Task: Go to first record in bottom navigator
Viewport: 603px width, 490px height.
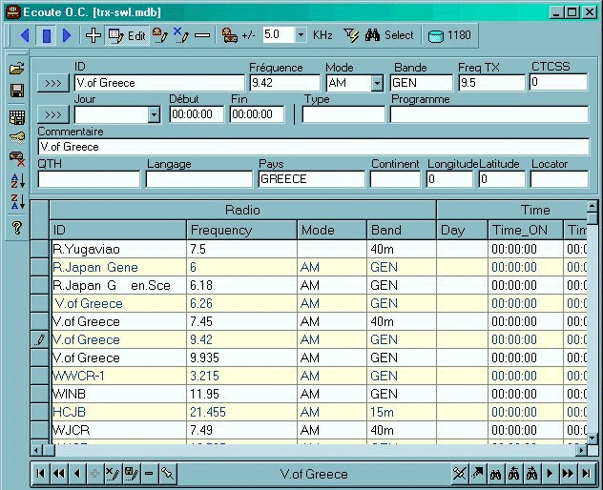Action: [40, 473]
